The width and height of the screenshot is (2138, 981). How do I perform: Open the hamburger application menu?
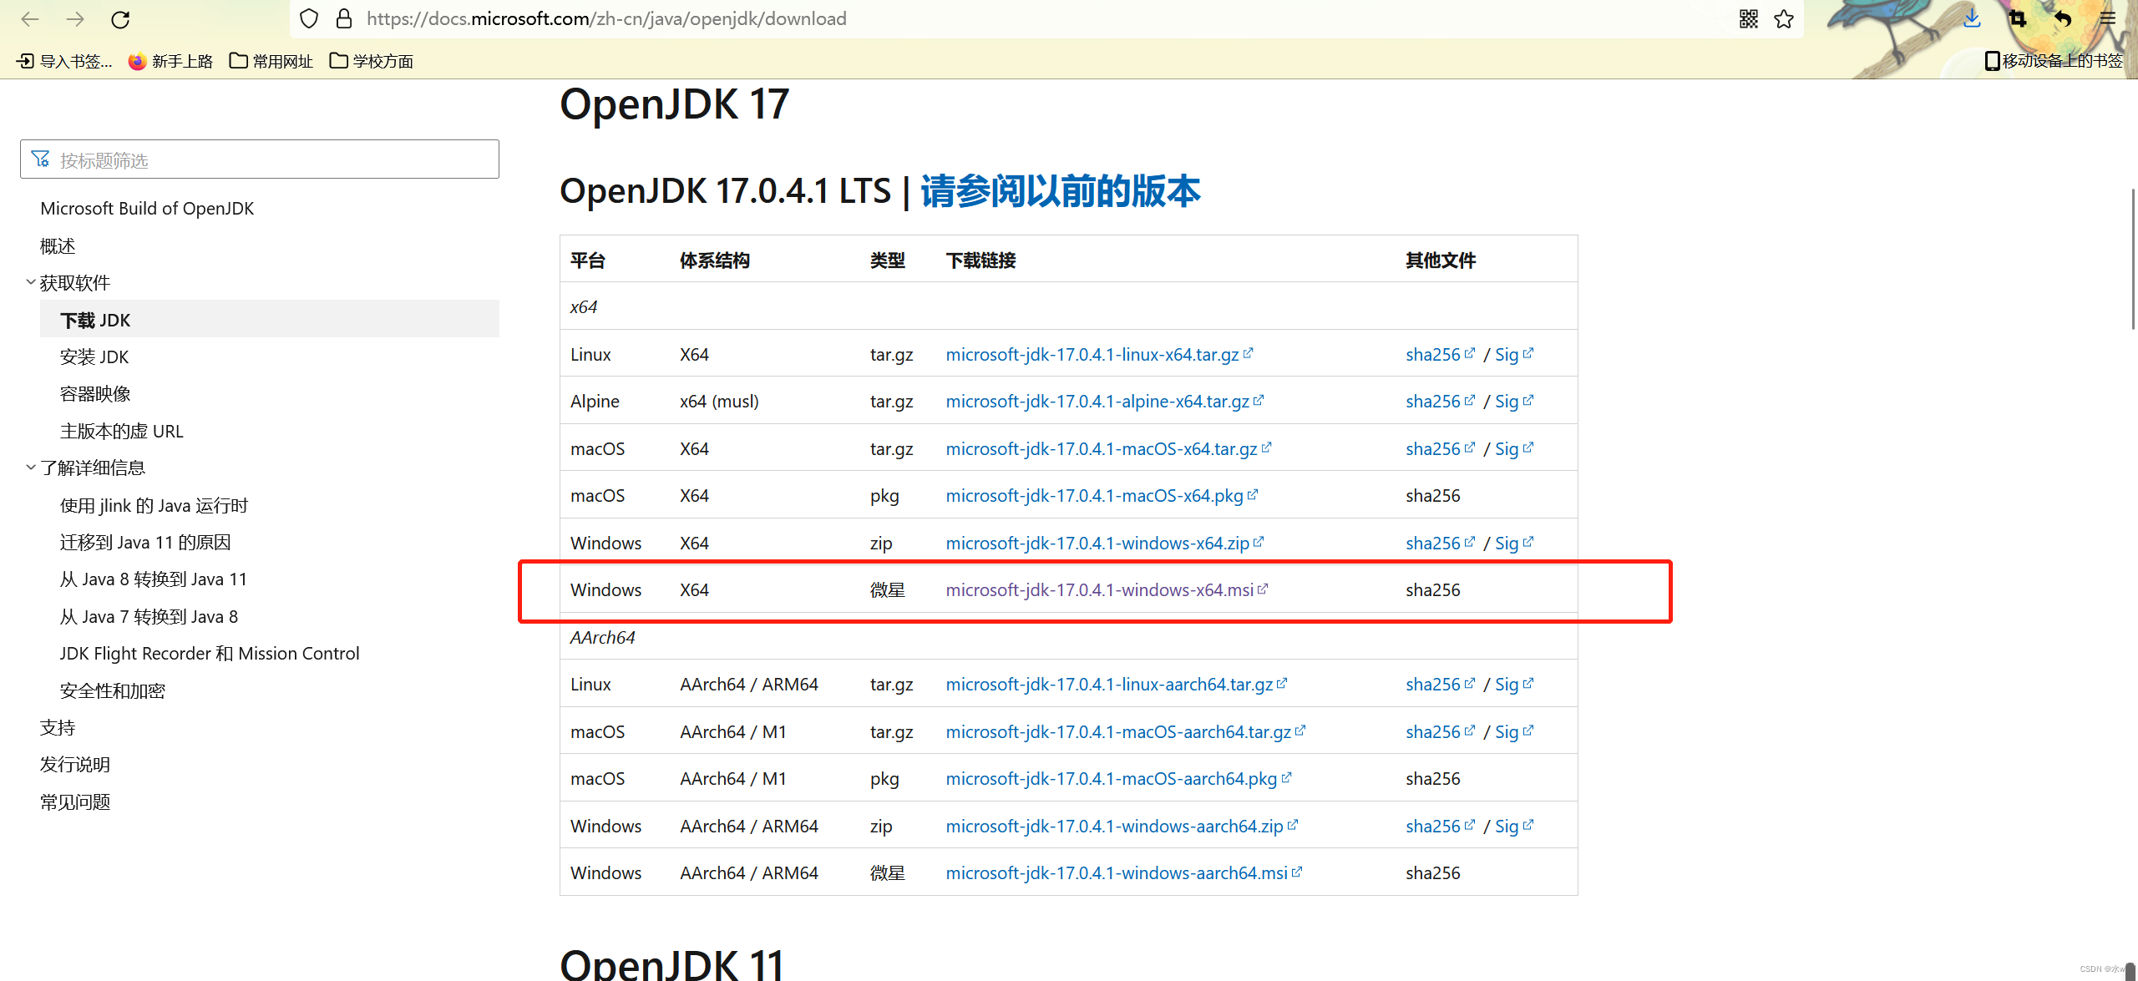tap(2107, 19)
